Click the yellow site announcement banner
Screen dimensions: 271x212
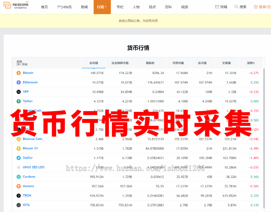135,20
